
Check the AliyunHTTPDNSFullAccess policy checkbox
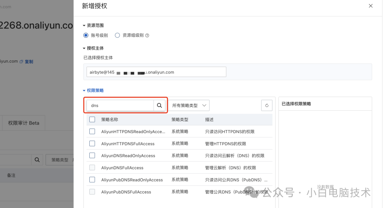tap(92, 143)
